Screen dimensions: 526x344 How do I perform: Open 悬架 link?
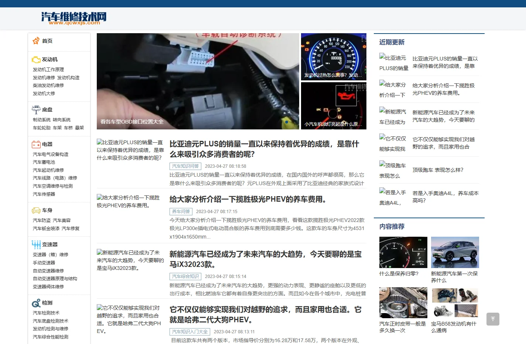79,128
